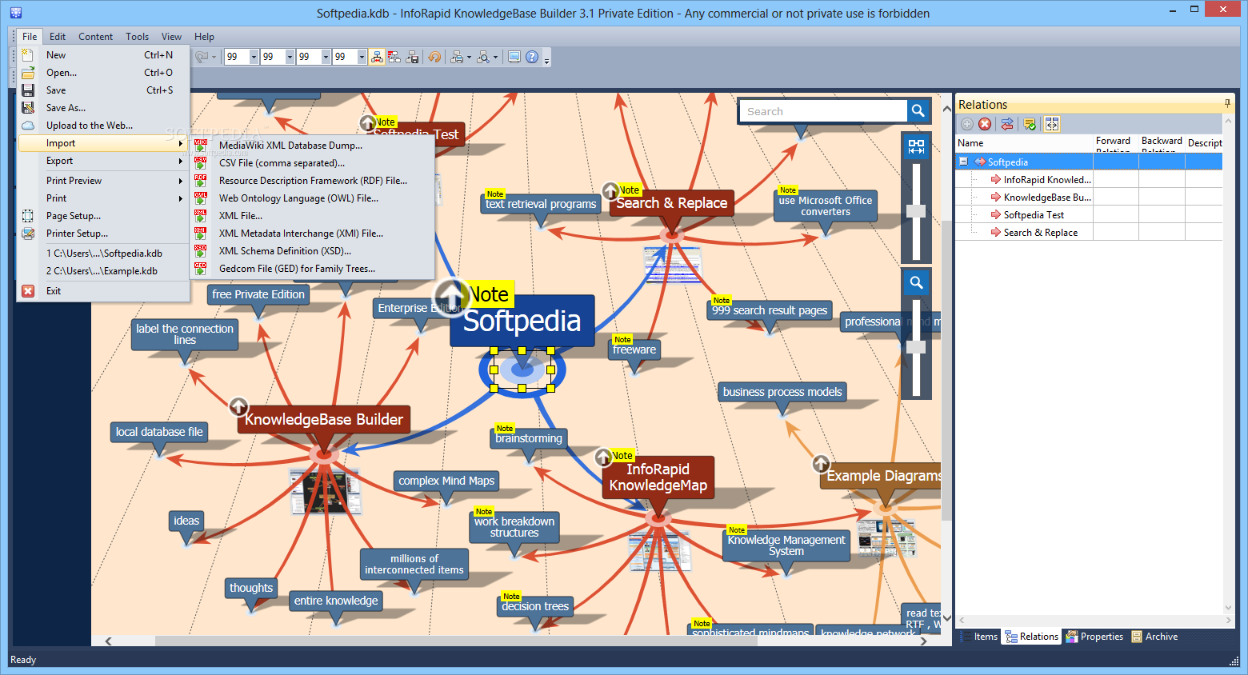Click the Softpedia central node label

pos(522,321)
